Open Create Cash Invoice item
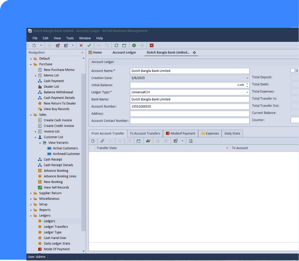This screenshot has height=261, width=299. coord(58,121)
